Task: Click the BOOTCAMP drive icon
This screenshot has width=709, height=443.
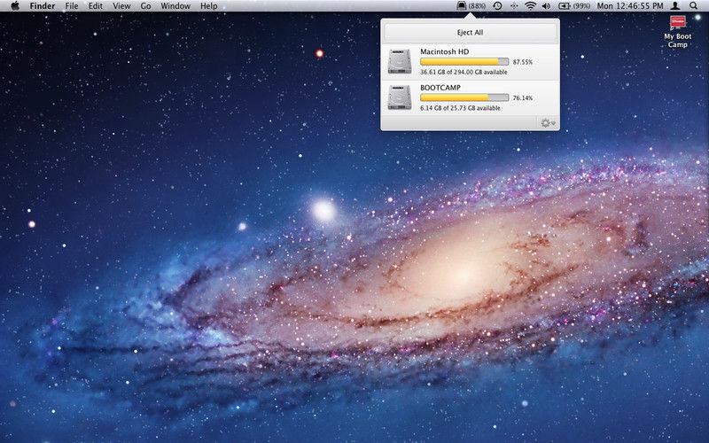Action: click(x=400, y=97)
